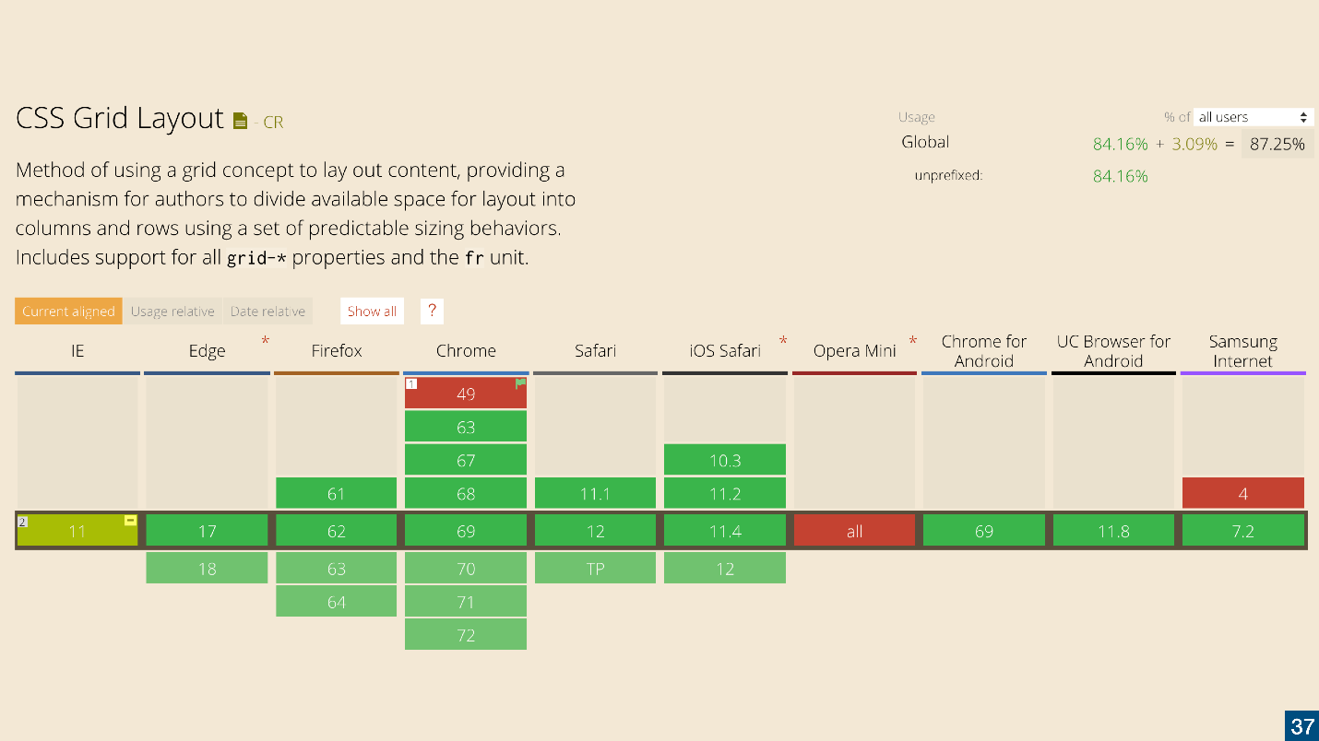Screen dimensions: 1319x741
Task: Enable Date relative view
Action: [x=267, y=311]
